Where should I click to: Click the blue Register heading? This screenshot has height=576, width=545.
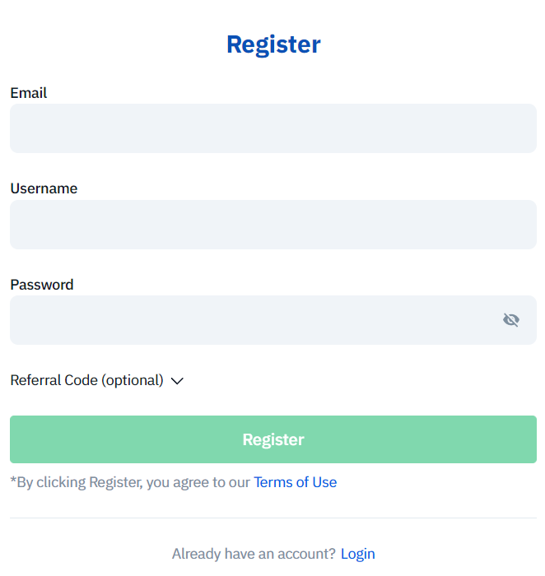pyautogui.click(x=273, y=44)
